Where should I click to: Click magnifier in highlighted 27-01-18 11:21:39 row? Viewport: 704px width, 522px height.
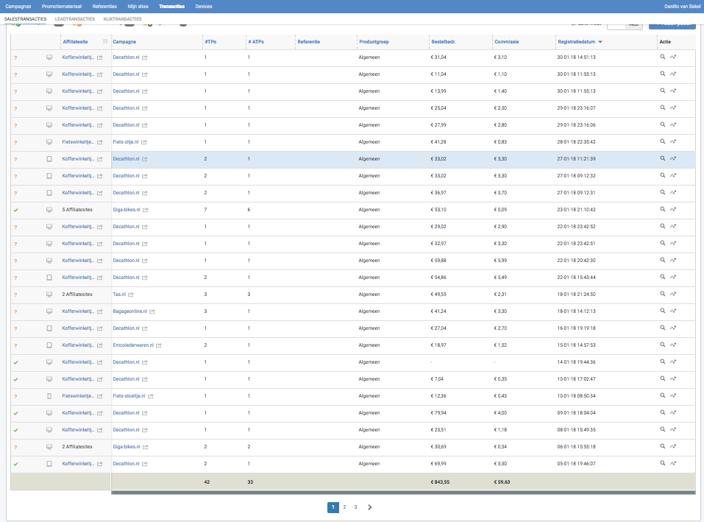(662, 158)
